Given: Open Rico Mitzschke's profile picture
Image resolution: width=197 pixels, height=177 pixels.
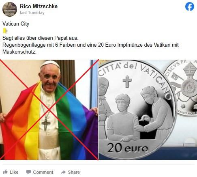Looking at the screenshot, I should click(10, 9).
